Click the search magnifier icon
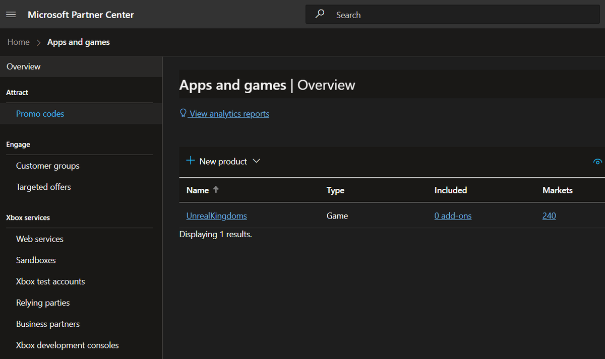The image size is (605, 359). point(320,14)
